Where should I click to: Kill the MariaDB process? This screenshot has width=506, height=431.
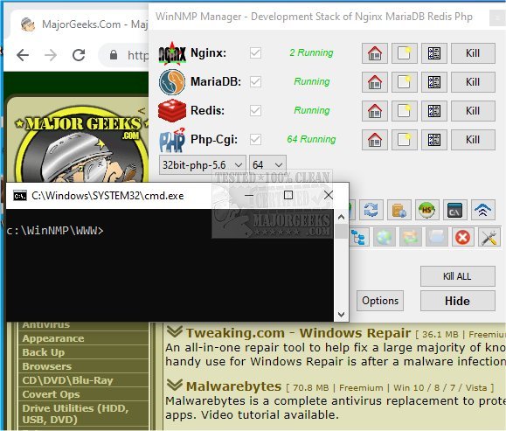473,82
